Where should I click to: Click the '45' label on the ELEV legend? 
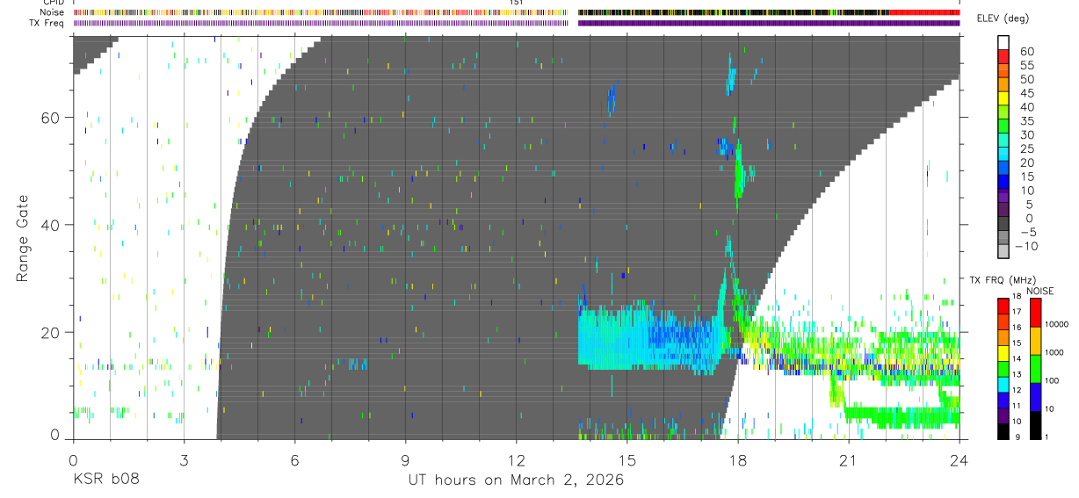point(1025,93)
